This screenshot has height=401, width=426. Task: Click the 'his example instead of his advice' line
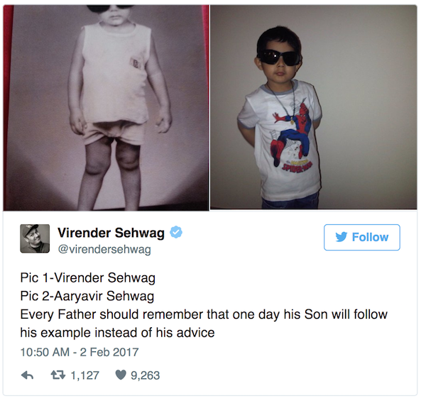click(x=117, y=333)
